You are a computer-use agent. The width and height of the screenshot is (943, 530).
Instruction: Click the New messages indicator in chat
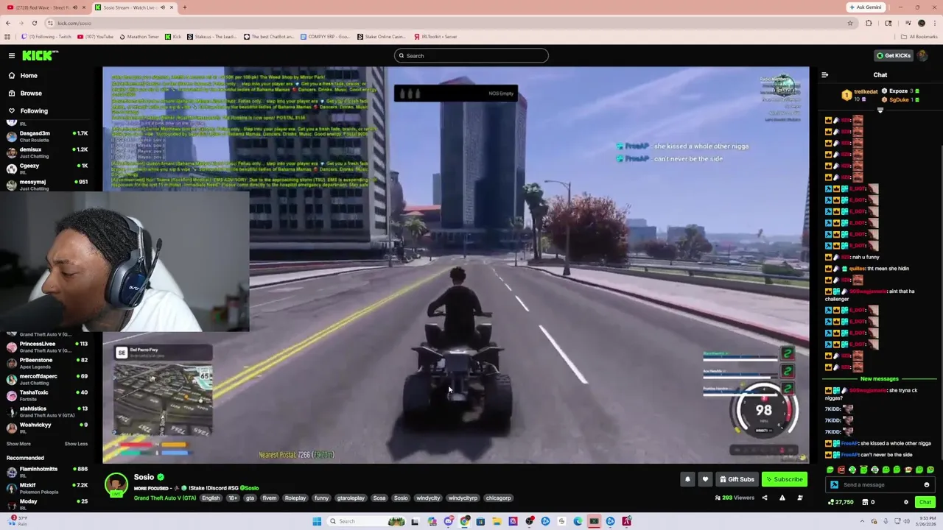(x=879, y=379)
